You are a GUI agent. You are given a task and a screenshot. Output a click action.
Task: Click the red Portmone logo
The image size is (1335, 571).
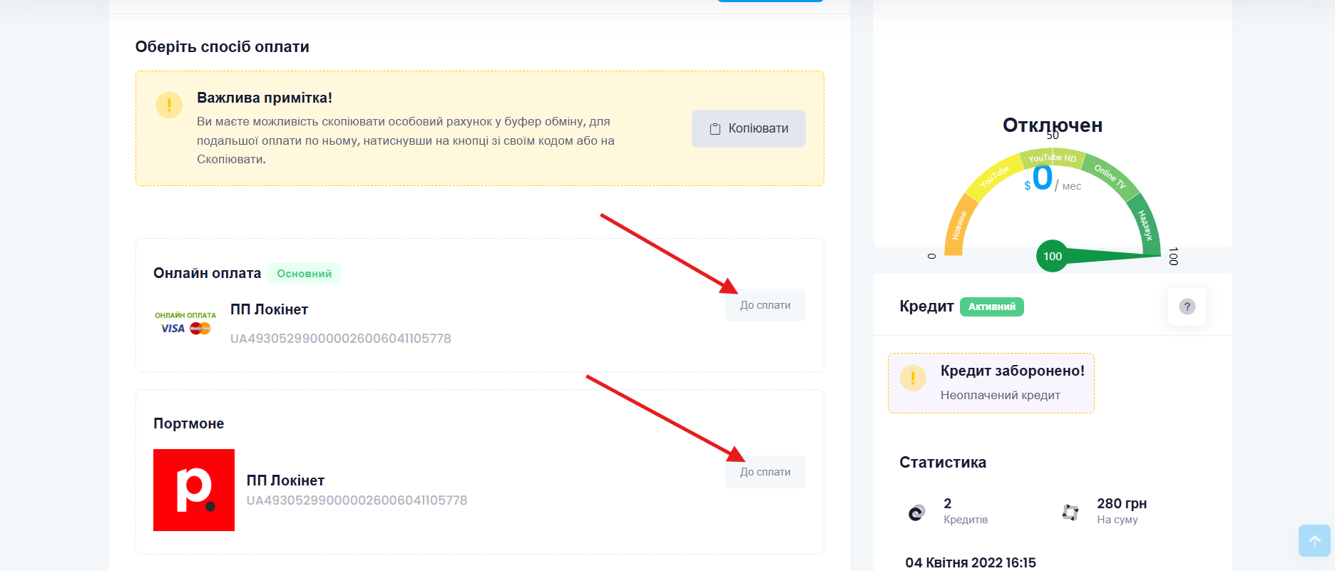194,490
